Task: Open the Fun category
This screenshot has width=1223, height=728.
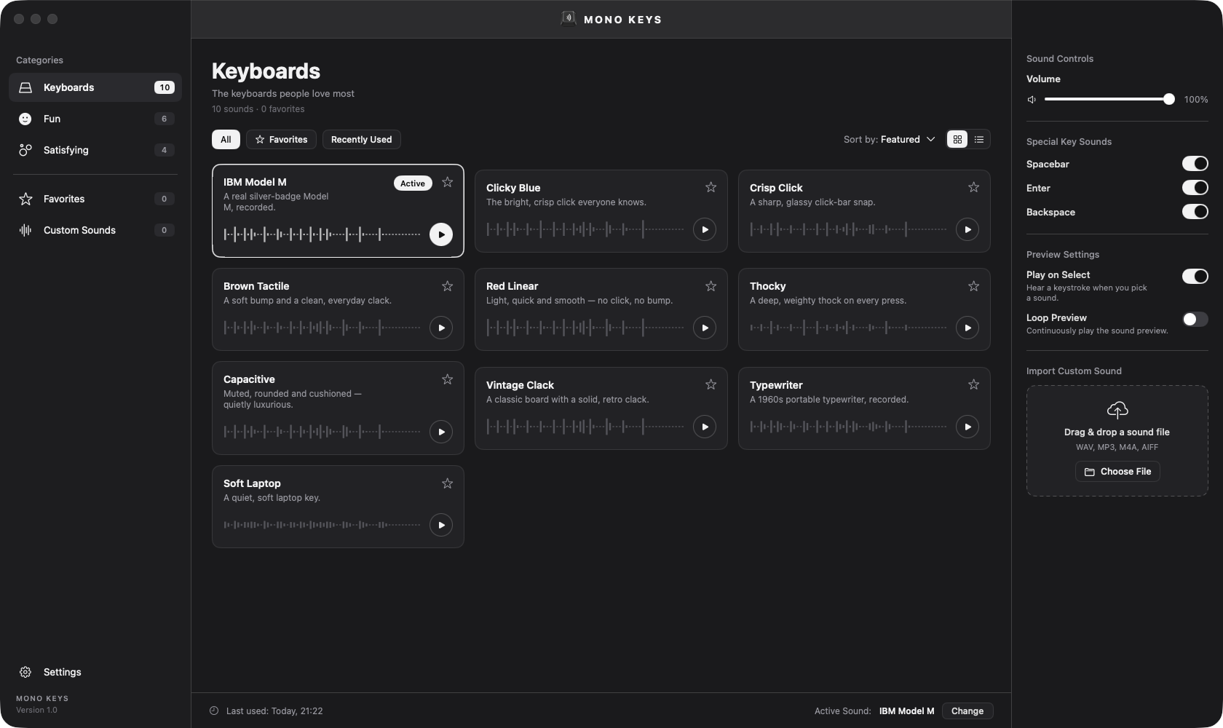Action: (95, 119)
